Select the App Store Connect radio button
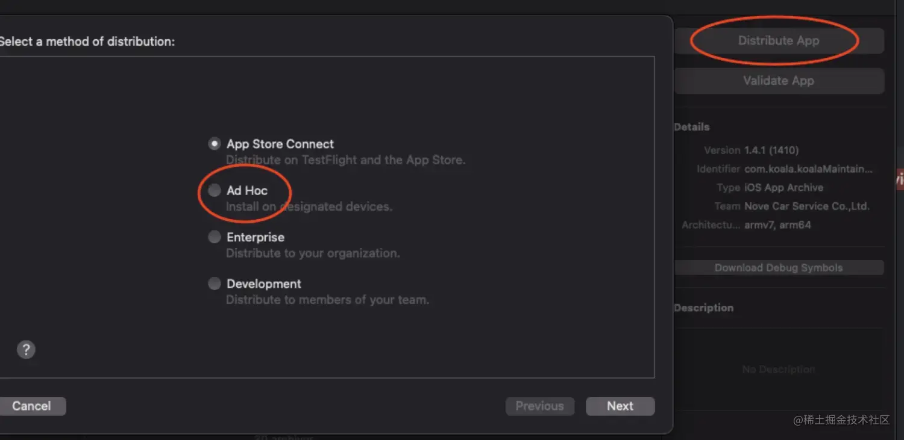The width and height of the screenshot is (904, 440). click(x=214, y=144)
